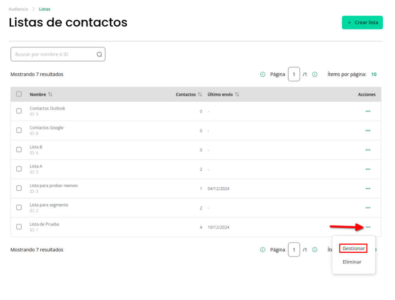Open actions menu for Contactos Outlook
Viewport: 395px width, 300px height.
point(368,111)
